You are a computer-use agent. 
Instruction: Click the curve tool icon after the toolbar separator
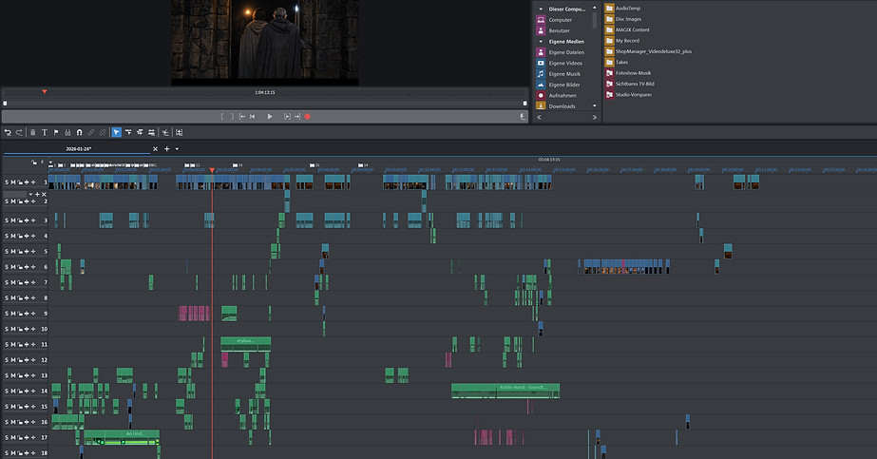165,132
